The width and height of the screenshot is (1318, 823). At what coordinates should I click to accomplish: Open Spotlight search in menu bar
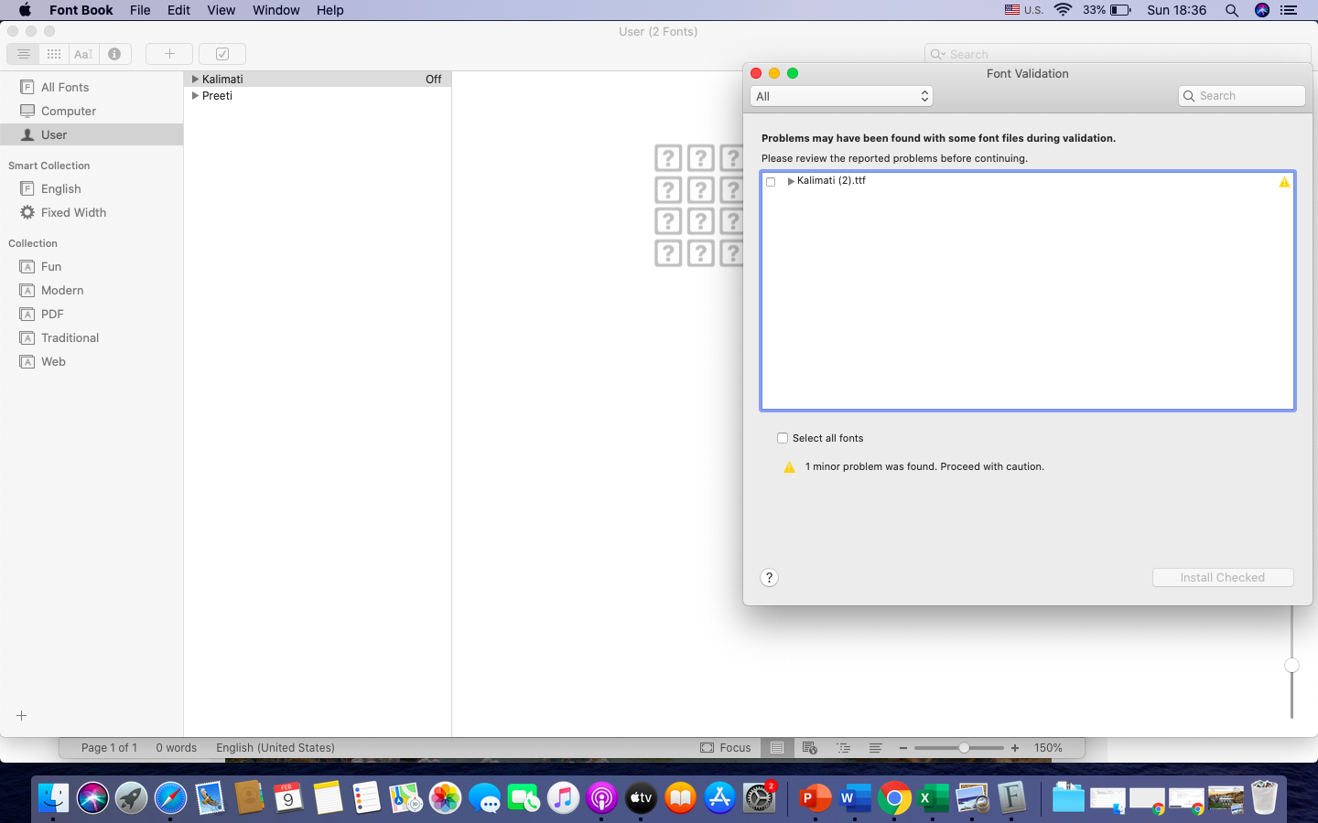(1232, 10)
